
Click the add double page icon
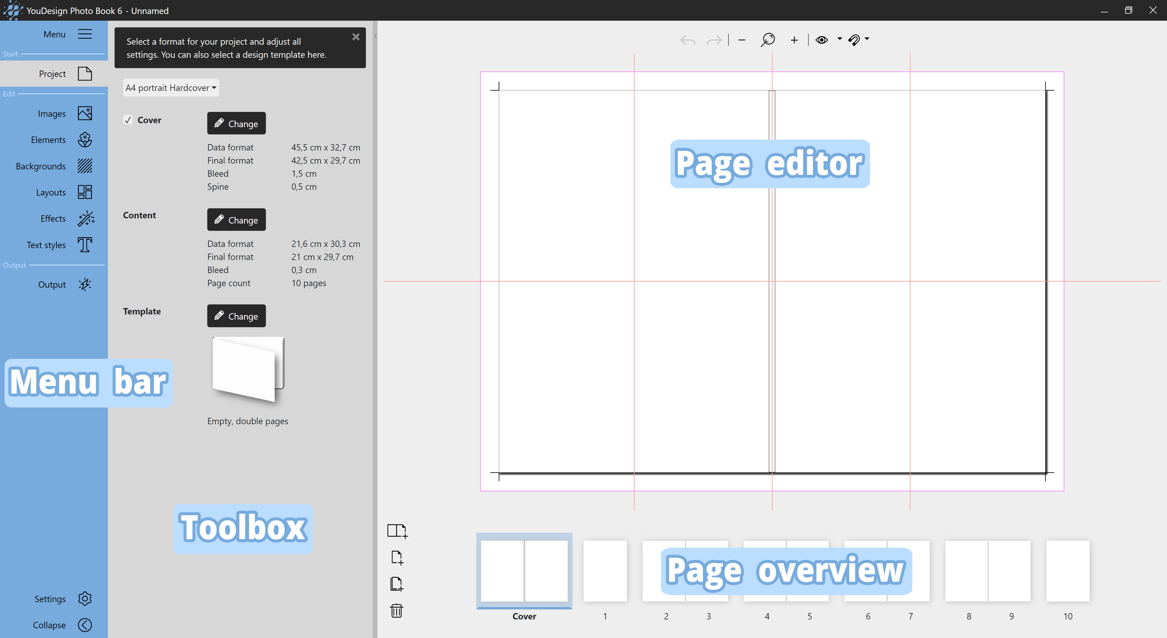click(397, 531)
